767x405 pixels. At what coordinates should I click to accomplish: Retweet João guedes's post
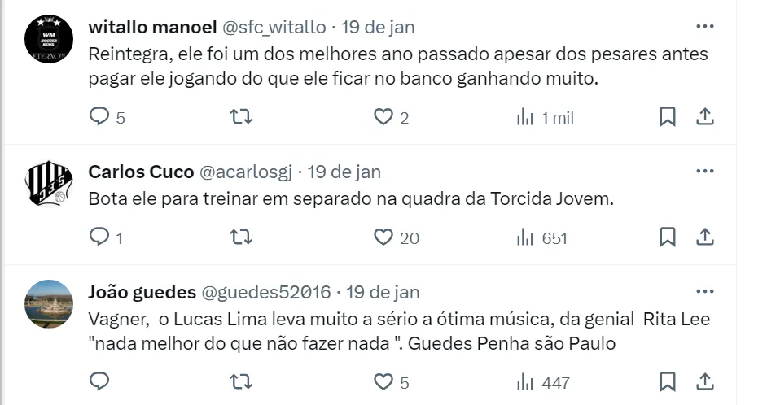coord(242,381)
